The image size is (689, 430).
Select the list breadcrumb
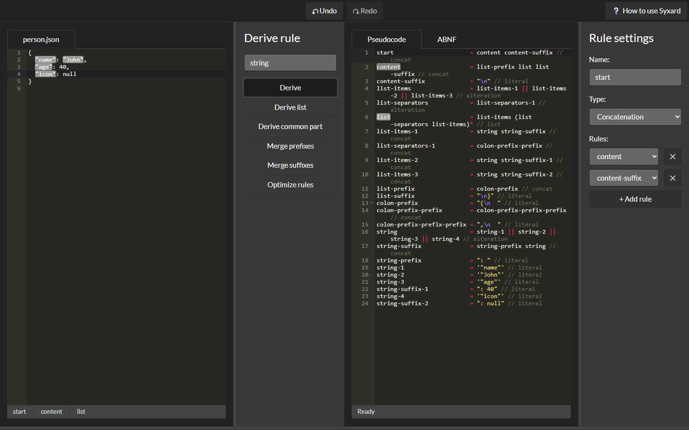(81, 411)
